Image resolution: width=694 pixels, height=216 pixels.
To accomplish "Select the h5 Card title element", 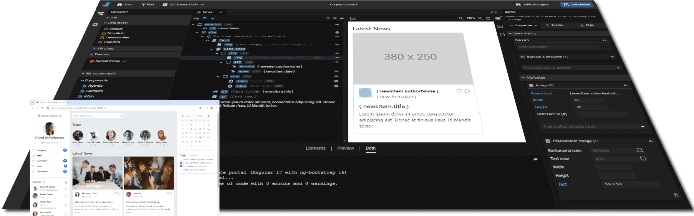I will tap(253, 92).
